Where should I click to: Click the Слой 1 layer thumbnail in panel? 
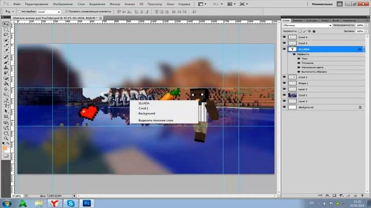pos(292,95)
